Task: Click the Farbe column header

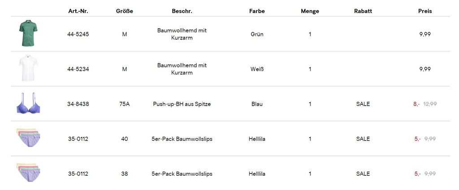Action: point(257,11)
